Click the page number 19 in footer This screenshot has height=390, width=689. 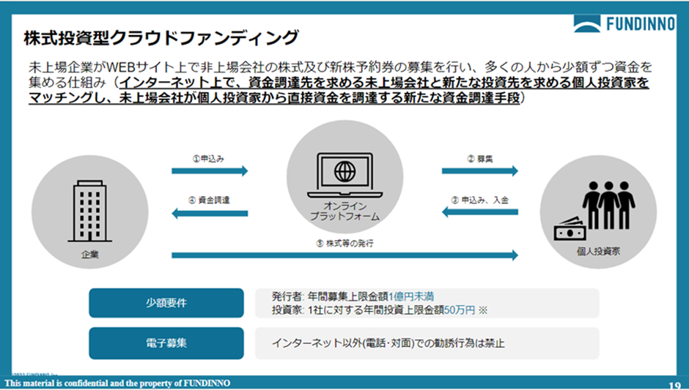pos(674,385)
